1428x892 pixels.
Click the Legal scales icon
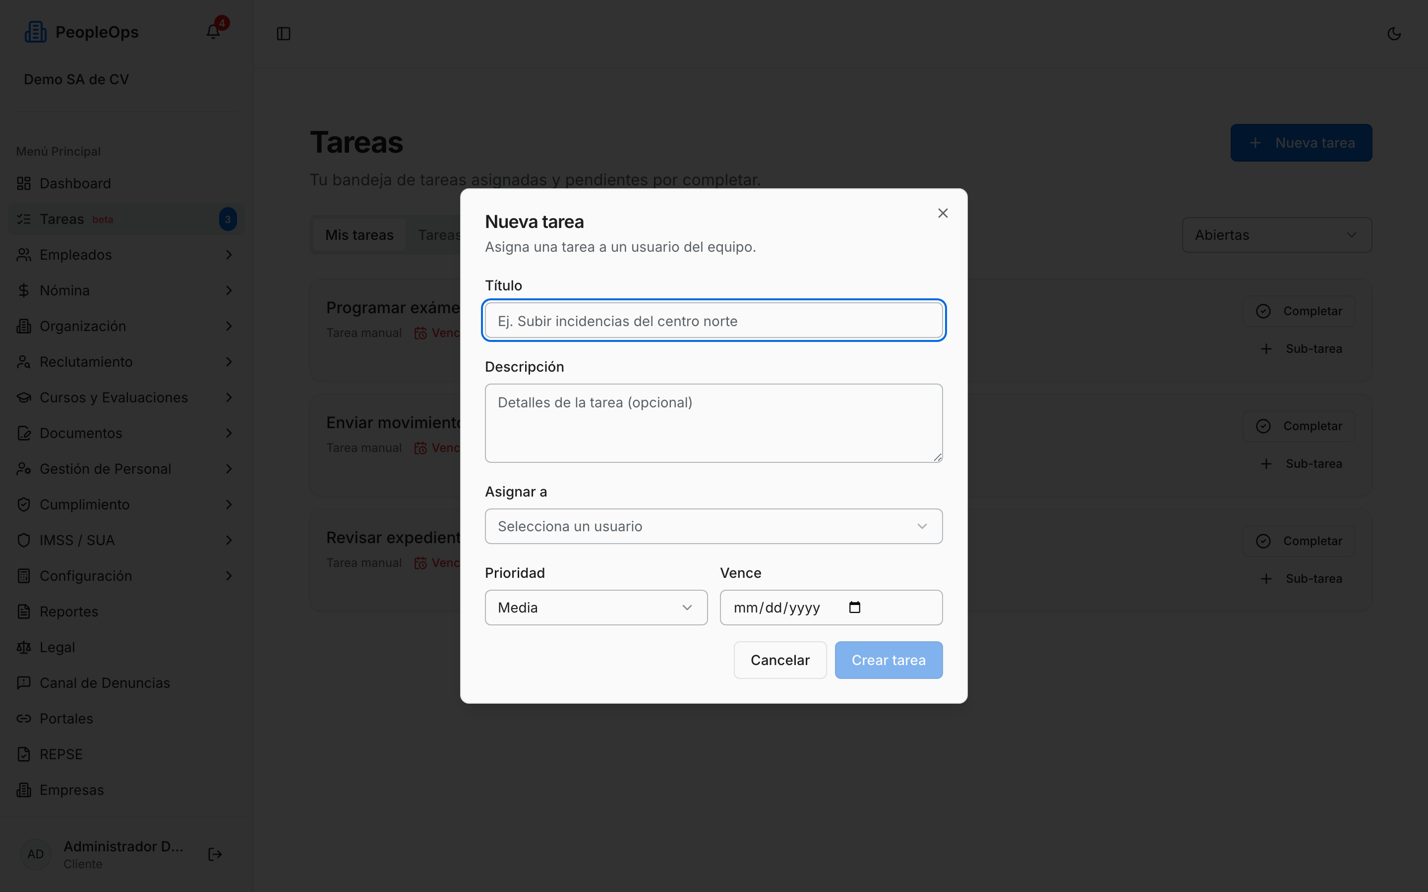tap(24, 647)
